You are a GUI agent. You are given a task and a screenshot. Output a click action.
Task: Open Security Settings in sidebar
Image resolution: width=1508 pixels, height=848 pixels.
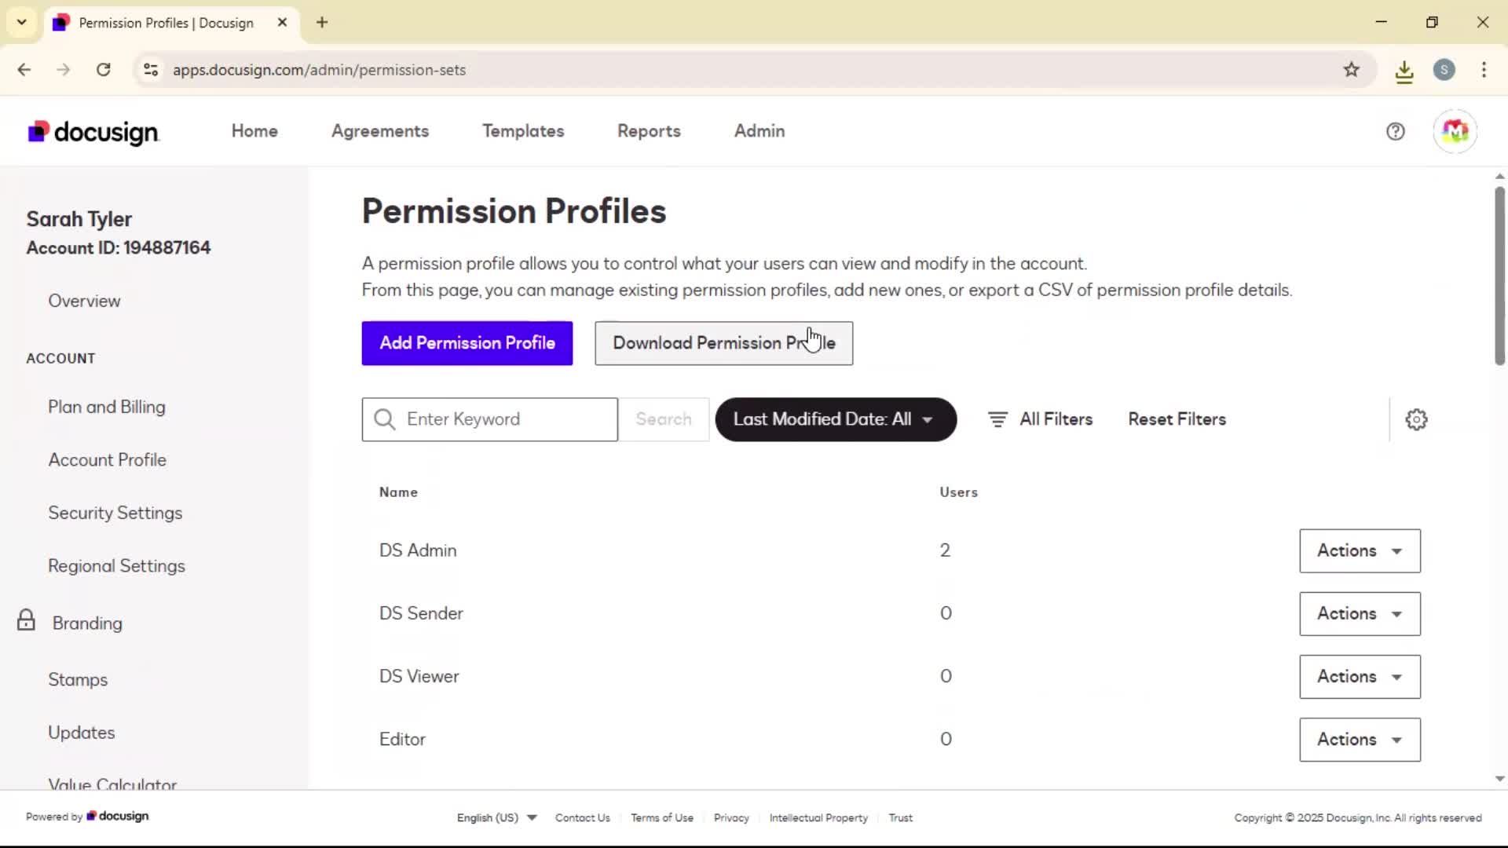pyautogui.click(x=115, y=513)
